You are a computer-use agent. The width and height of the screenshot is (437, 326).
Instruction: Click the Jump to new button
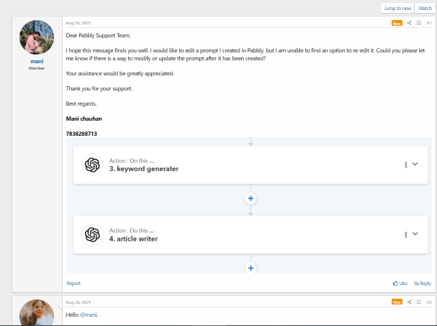397,9
